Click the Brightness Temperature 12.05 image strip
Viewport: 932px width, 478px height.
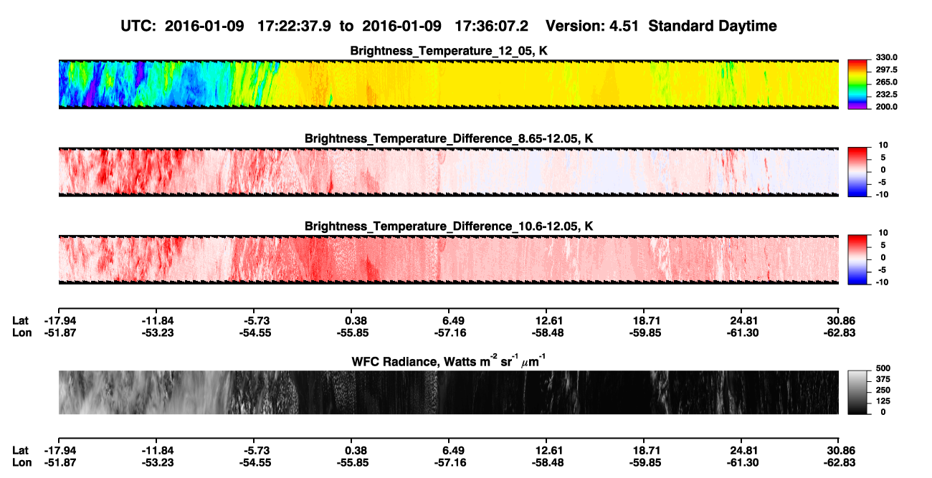coord(449,84)
